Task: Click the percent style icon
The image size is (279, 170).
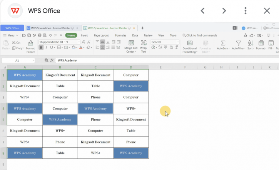Action: coord(160,48)
